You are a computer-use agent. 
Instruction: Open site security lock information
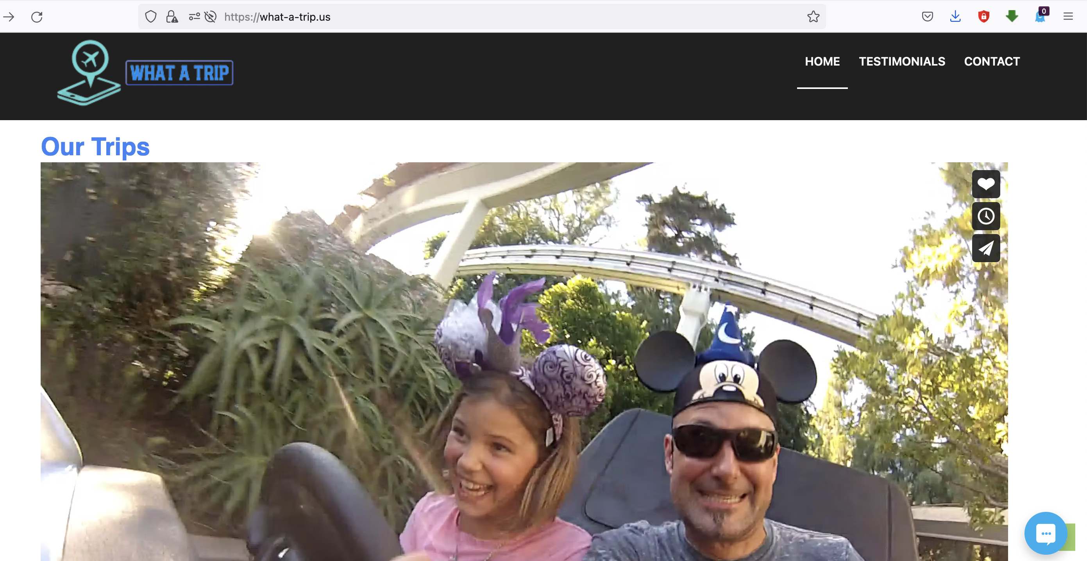click(x=172, y=17)
